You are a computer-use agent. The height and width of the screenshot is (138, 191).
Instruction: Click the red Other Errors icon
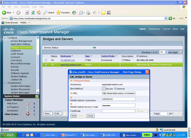pos(28,114)
